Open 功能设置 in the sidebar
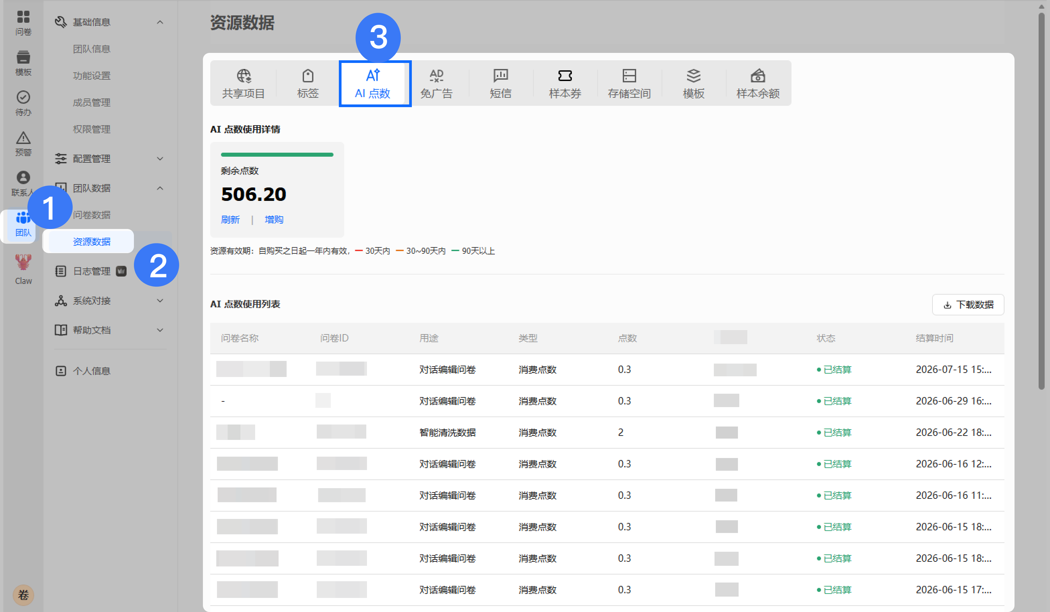The image size is (1050, 612). tap(92, 76)
